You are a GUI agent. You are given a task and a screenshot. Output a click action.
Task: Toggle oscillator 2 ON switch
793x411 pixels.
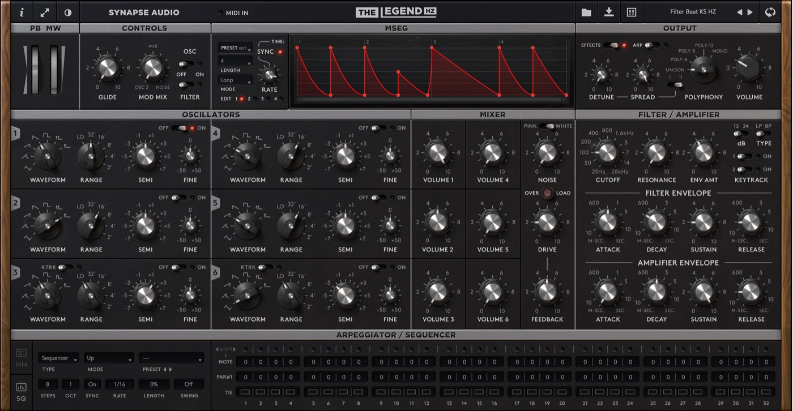point(179,198)
